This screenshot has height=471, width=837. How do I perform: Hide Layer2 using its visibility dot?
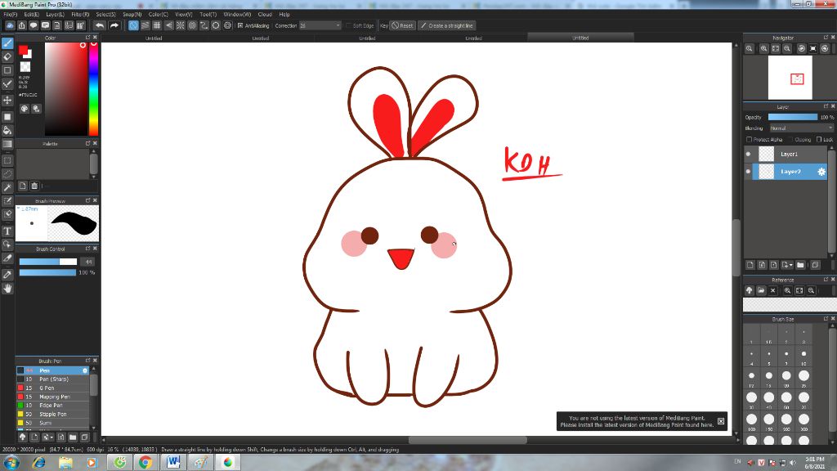tap(748, 172)
